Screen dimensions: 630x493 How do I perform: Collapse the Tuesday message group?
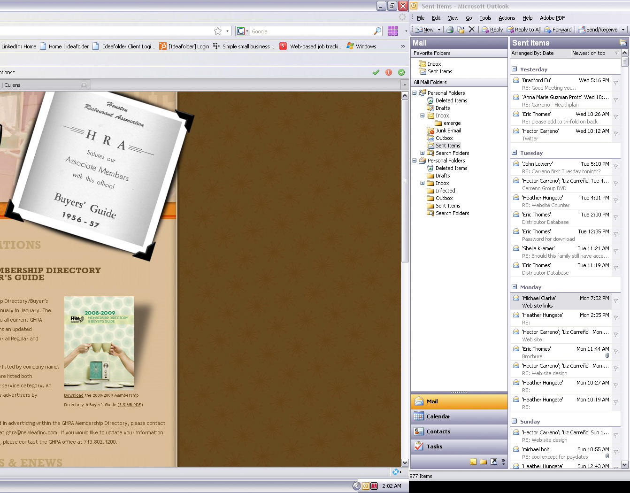515,153
